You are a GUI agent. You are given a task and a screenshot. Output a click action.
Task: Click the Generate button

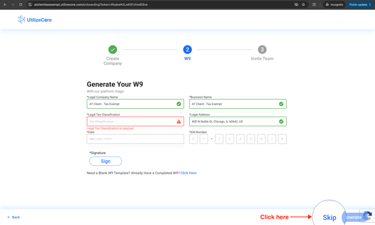354,217
